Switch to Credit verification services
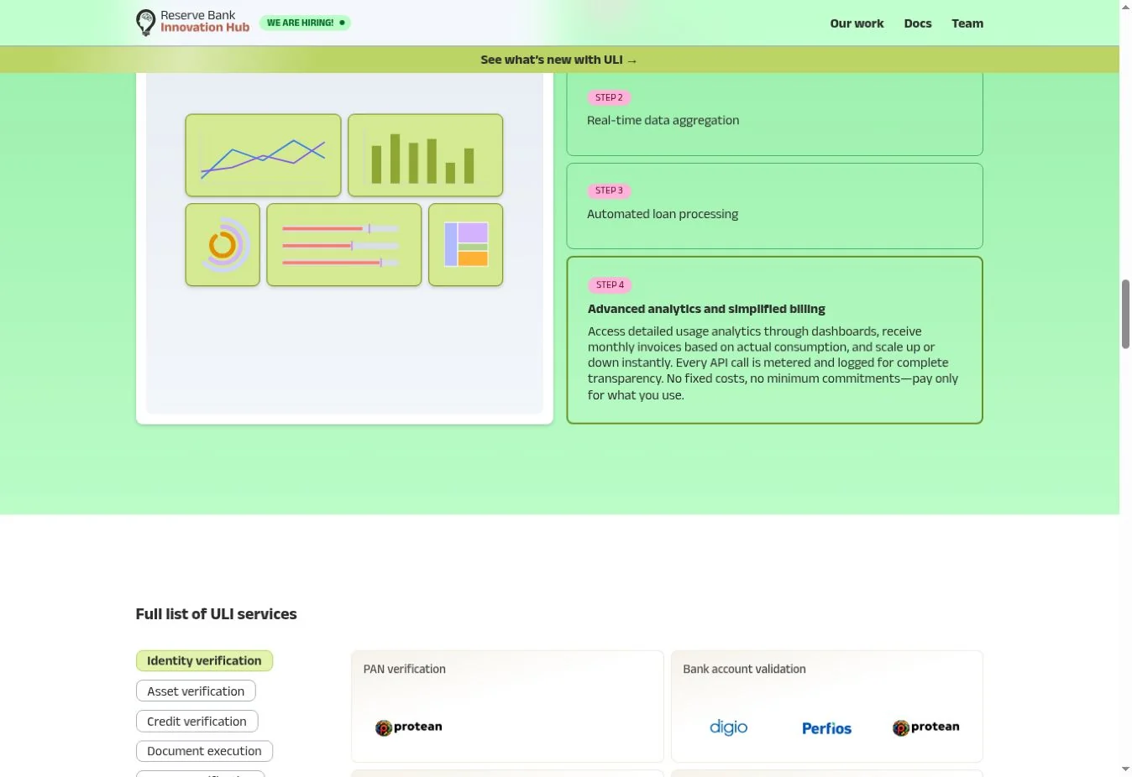This screenshot has width=1132, height=777. pyautogui.click(x=197, y=722)
